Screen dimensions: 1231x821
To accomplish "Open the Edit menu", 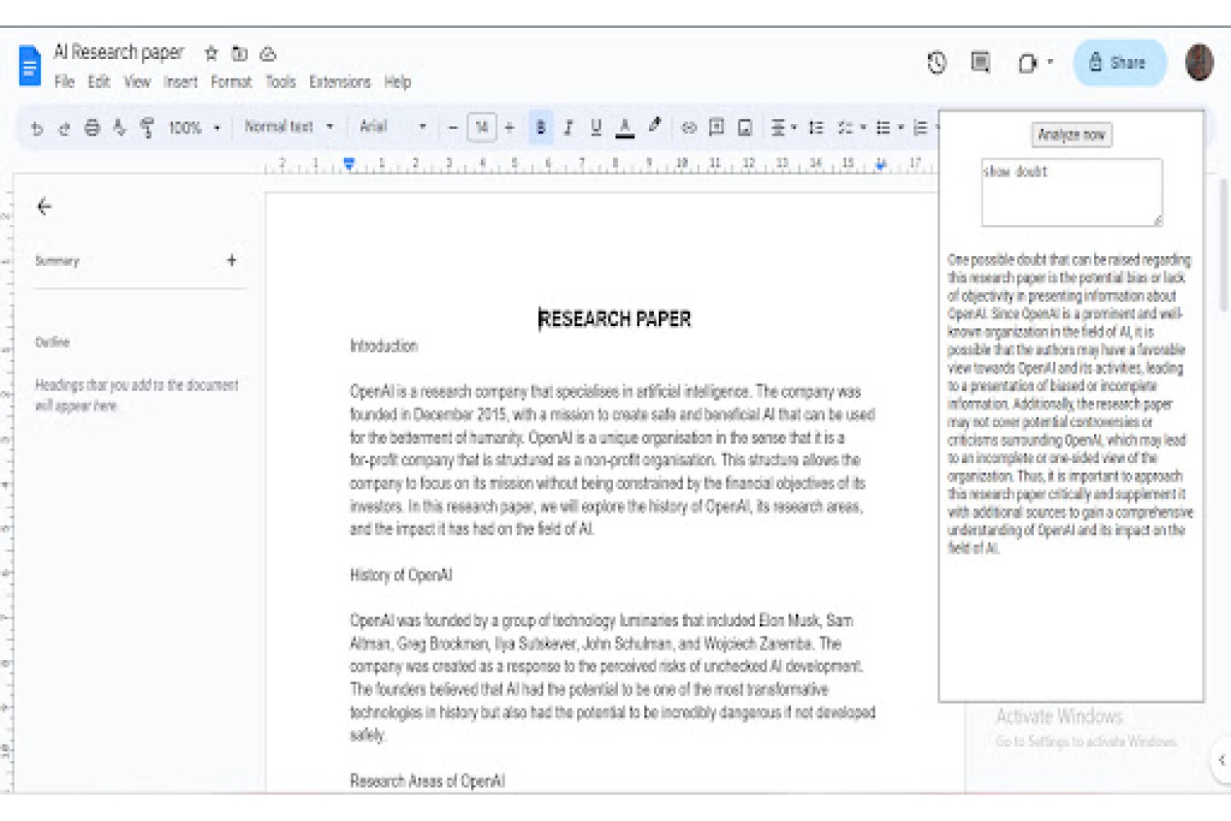I will coord(99,82).
